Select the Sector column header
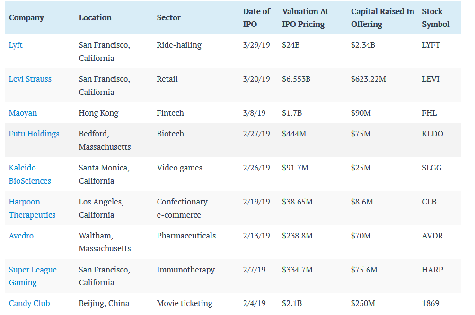The height and width of the screenshot is (315, 475). pos(169,18)
